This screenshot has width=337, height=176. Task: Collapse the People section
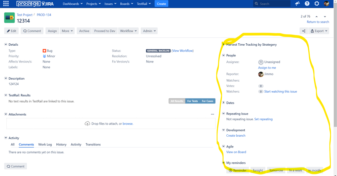click(x=224, y=55)
